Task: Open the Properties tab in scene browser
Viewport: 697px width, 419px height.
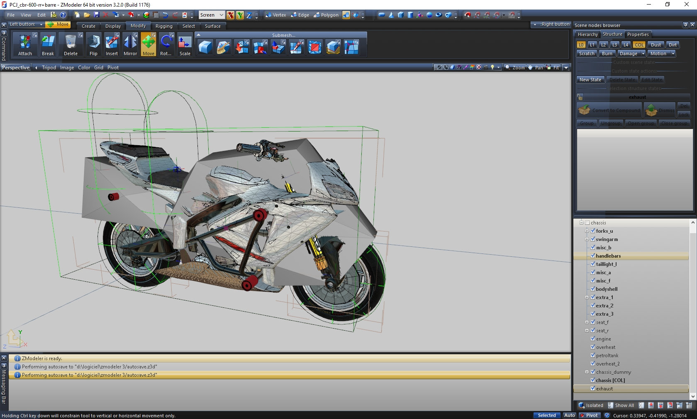Action: 638,34
